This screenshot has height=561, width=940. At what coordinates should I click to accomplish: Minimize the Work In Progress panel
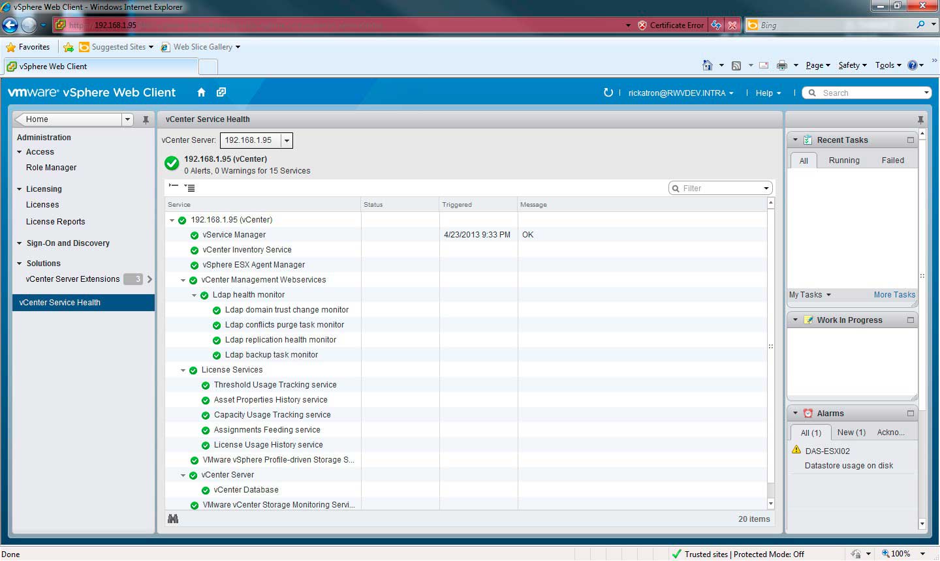tap(911, 320)
